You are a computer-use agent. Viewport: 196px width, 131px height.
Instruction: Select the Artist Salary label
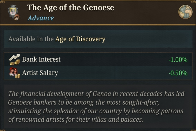(x=40, y=73)
